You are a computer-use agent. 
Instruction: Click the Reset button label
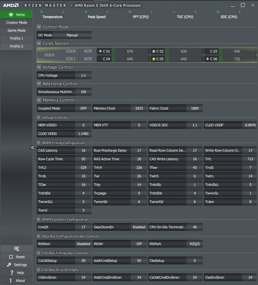(x=20, y=257)
